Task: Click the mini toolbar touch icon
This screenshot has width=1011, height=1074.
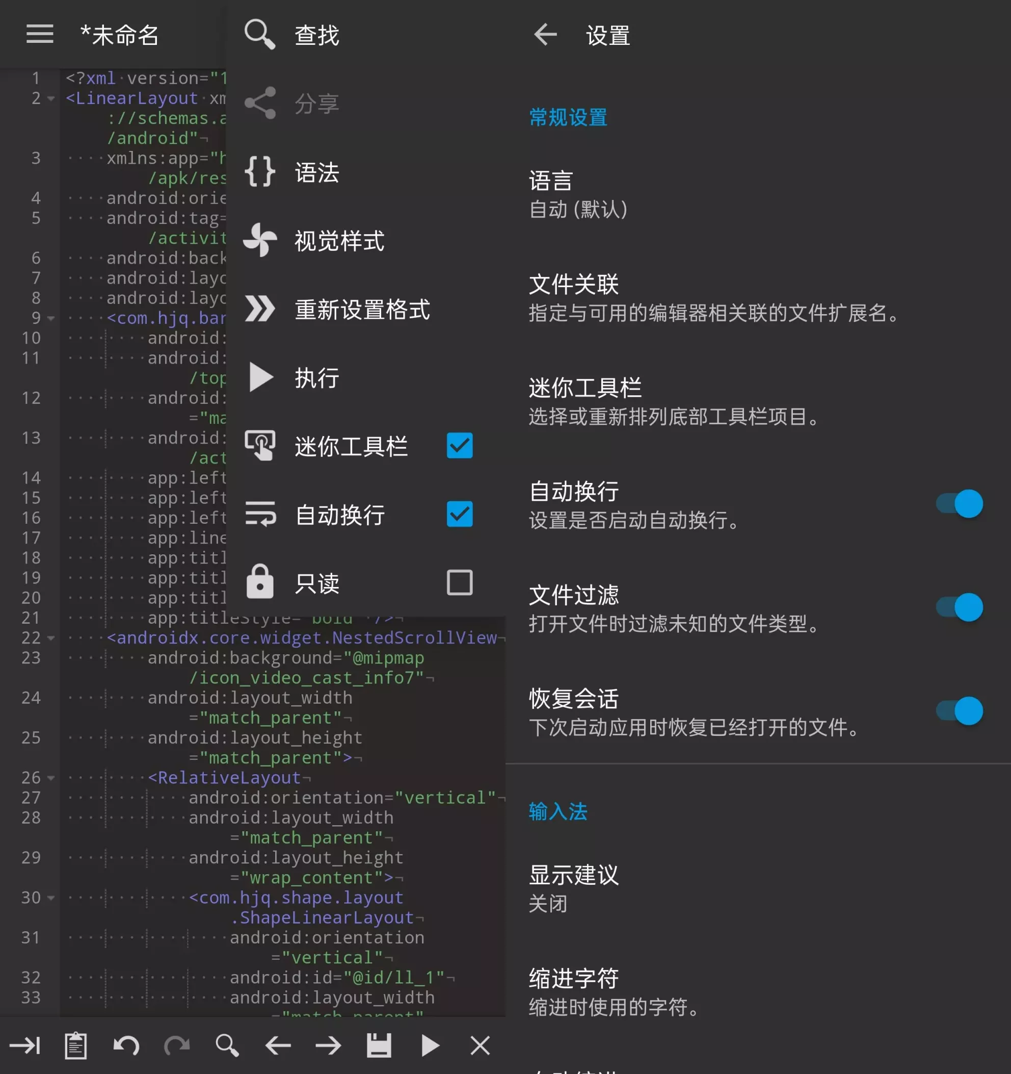Action: point(260,445)
